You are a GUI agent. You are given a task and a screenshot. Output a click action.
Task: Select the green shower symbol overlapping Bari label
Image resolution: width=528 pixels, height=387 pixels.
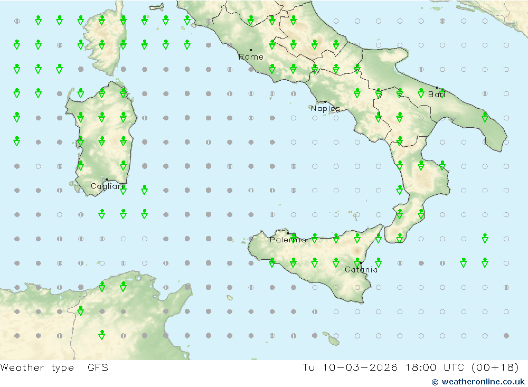pyautogui.click(x=442, y=92)
